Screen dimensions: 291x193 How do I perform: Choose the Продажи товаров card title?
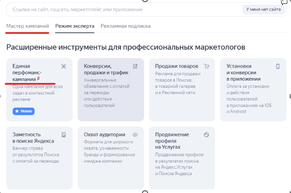click(x=177, y=66)
